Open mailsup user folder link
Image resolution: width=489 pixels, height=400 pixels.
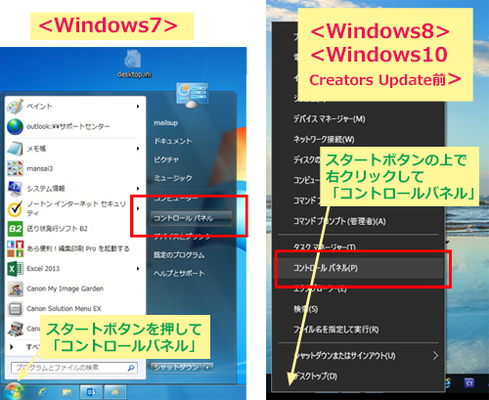166,123
